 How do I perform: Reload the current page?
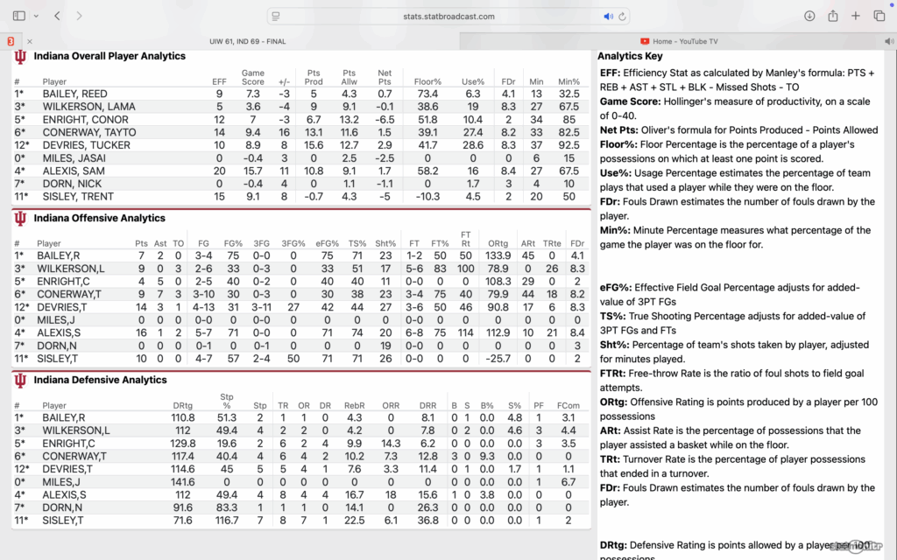point(623,16)
